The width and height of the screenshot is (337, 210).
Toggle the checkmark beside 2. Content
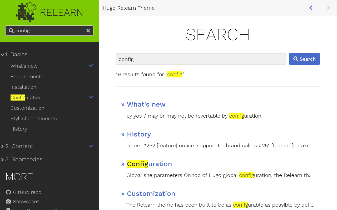click(91, 146)
